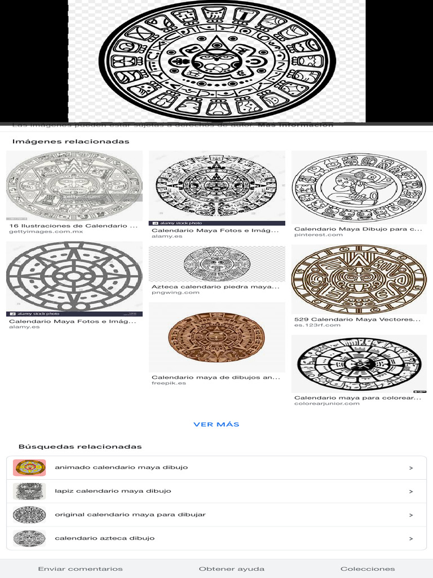Open the calendario azteca dibujo thumbnail icon

point(29,538)
